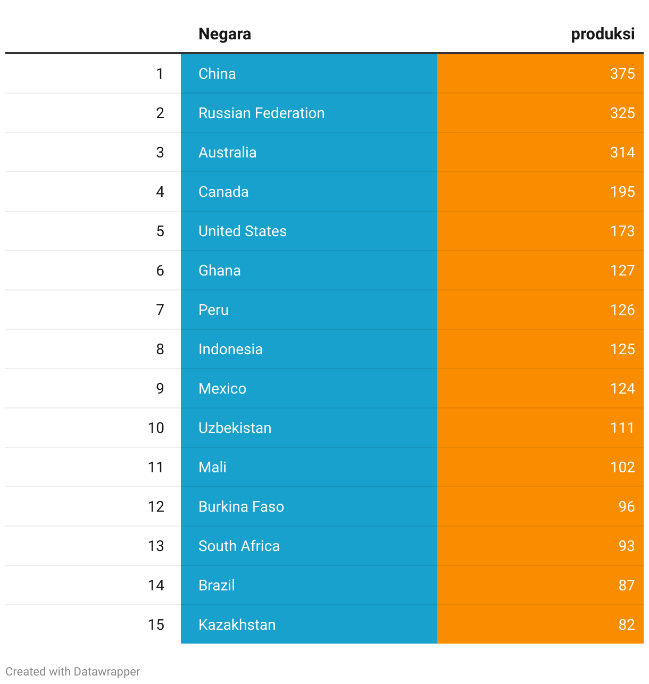
Task: Click the Negara column header
Action: pos(224,34)
